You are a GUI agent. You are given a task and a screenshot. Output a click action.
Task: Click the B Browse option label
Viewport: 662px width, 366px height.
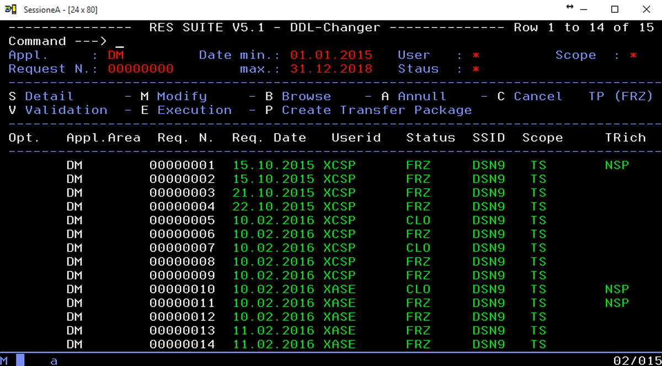click(x=298, y=96)
